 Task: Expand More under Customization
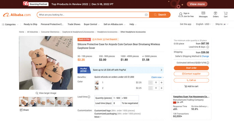[98, 117]
